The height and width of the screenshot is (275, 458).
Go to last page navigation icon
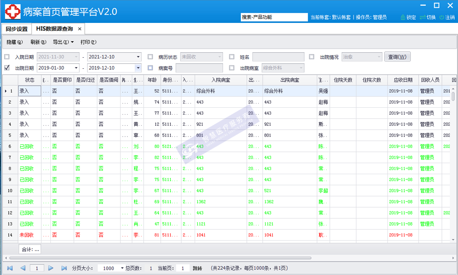tap(63, 268)
